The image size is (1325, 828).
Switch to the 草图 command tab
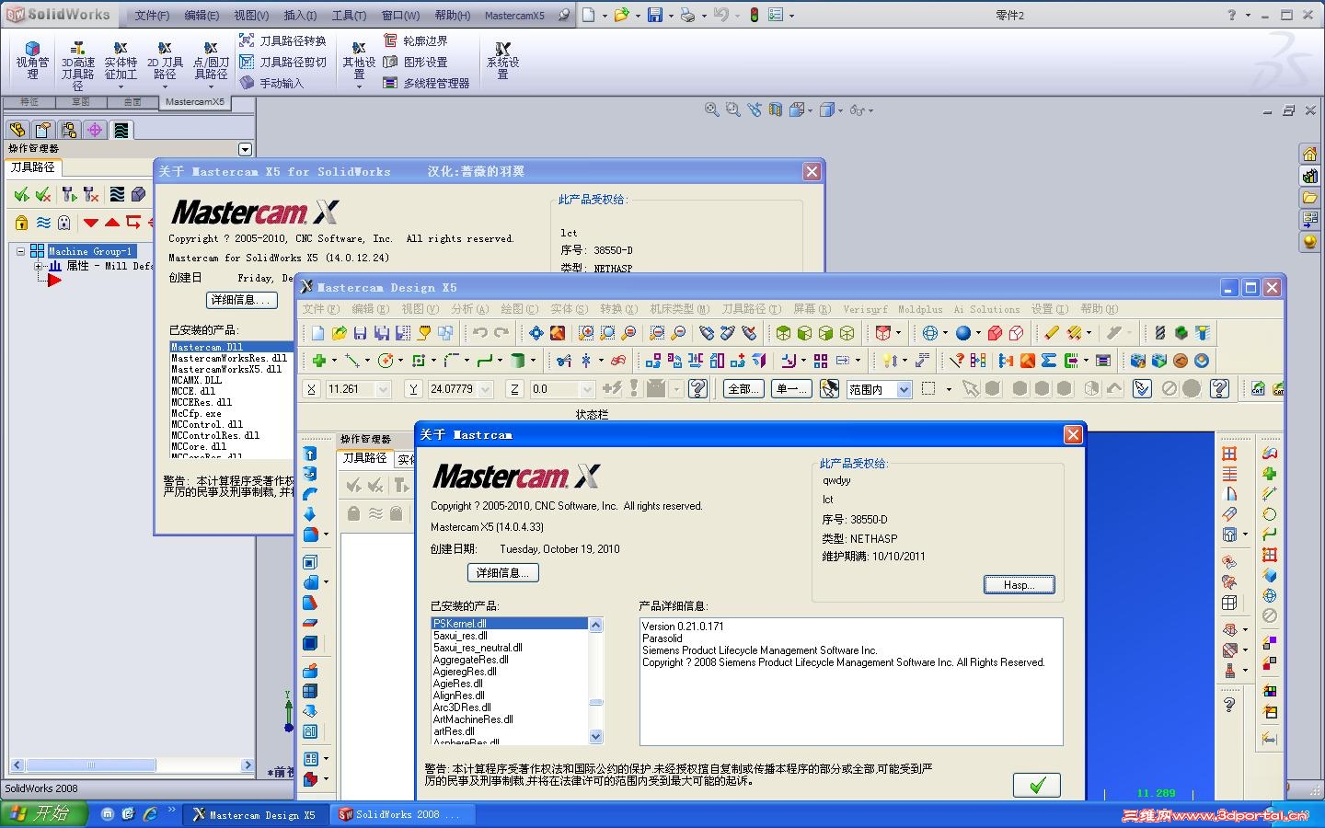click(81, 102)
